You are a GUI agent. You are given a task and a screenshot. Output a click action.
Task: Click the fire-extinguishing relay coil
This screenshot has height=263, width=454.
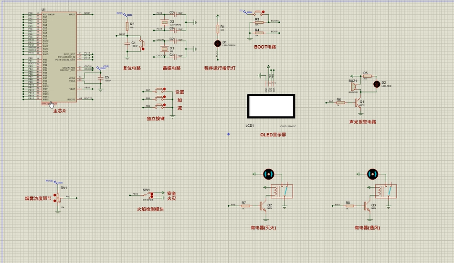275,192
